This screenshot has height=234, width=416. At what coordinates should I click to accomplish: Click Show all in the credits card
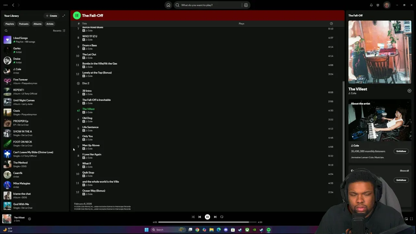click(404, 171)
